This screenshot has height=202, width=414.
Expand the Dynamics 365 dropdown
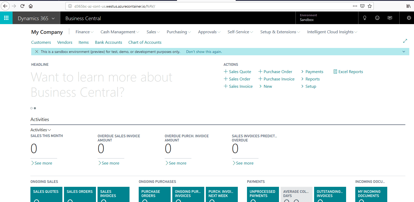tap(36, 18)
